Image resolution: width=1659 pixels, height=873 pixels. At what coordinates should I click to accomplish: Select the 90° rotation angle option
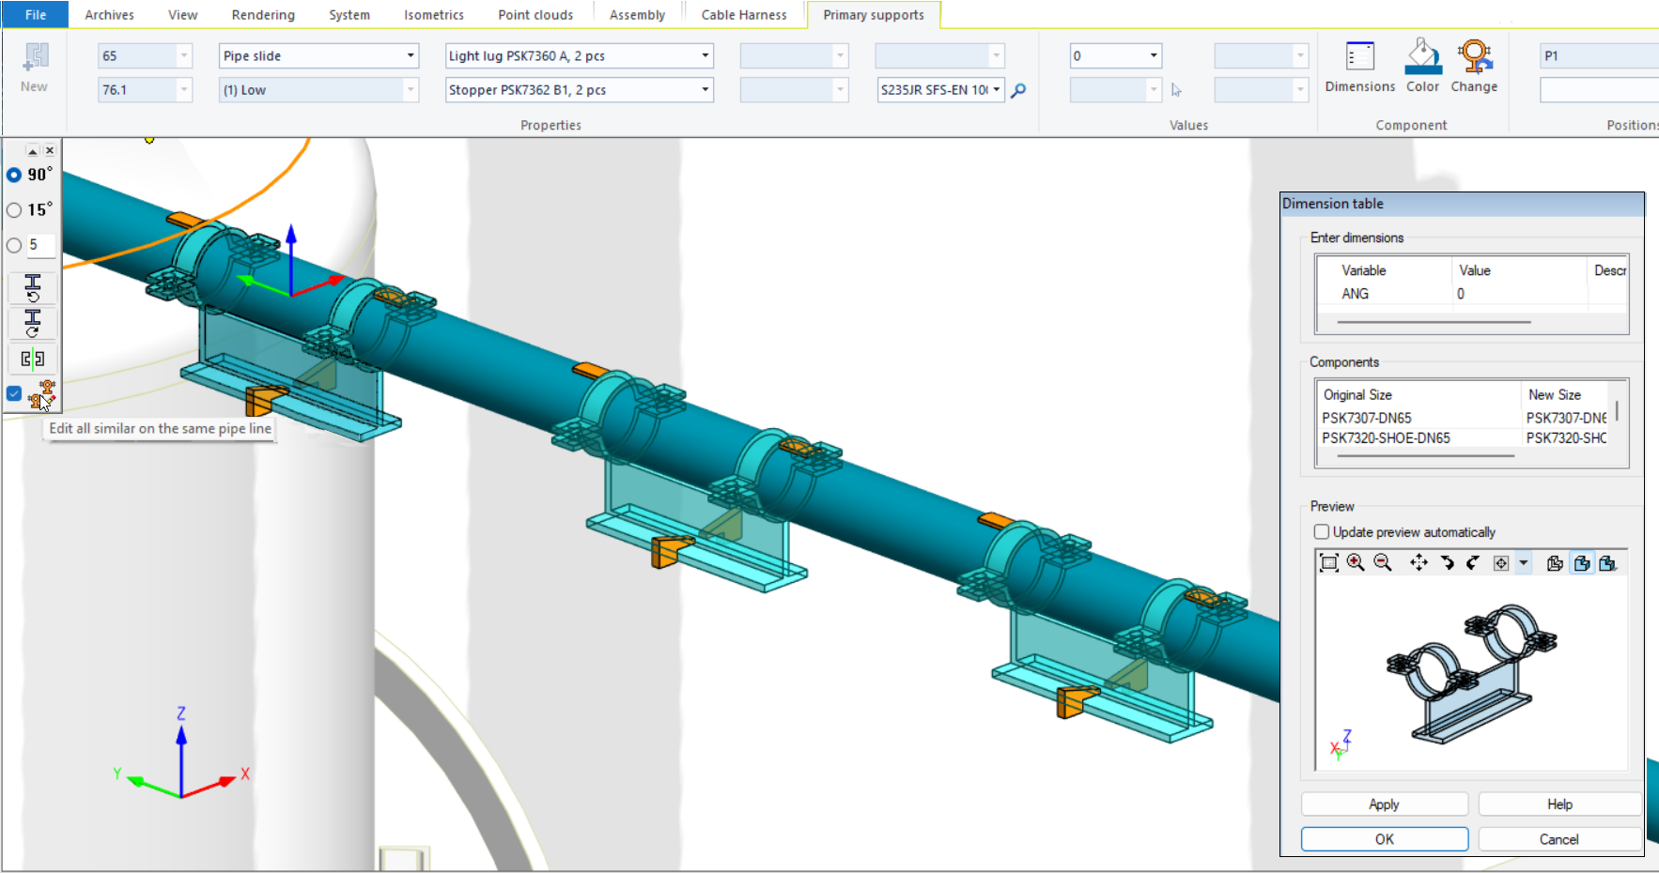point(15,175)
